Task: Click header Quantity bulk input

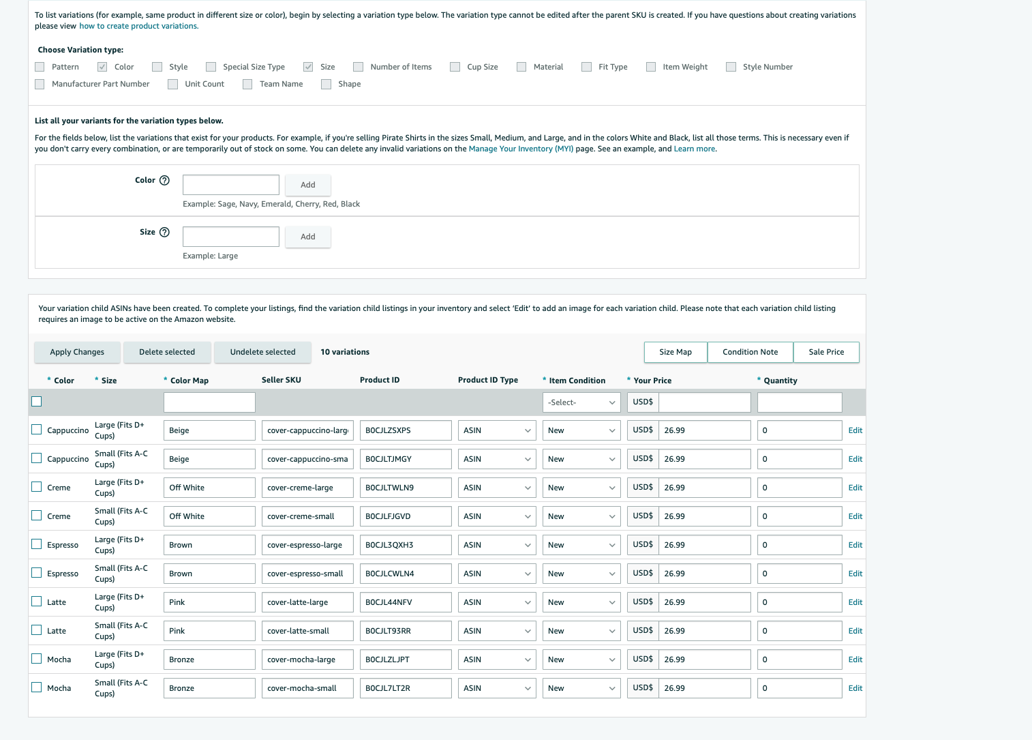Action: 800,402
